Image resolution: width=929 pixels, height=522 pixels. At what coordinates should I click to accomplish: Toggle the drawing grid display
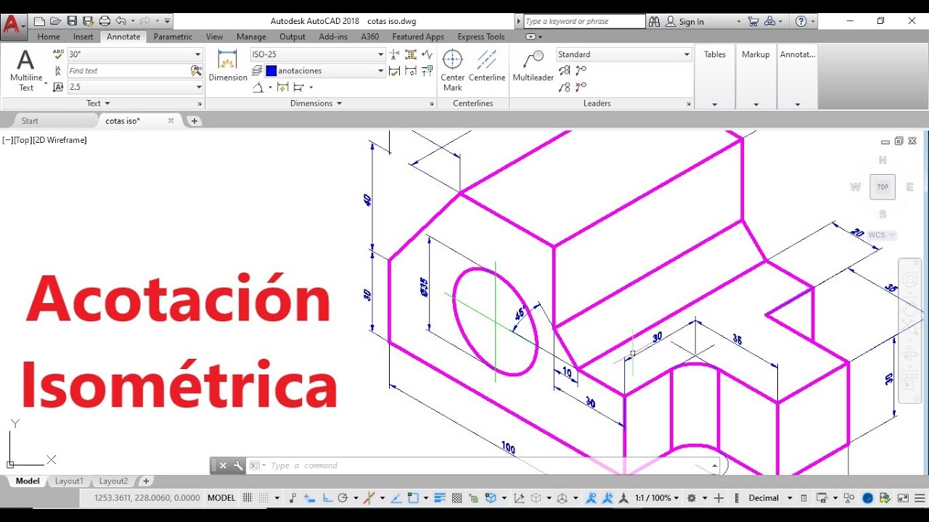coord(247,498)
